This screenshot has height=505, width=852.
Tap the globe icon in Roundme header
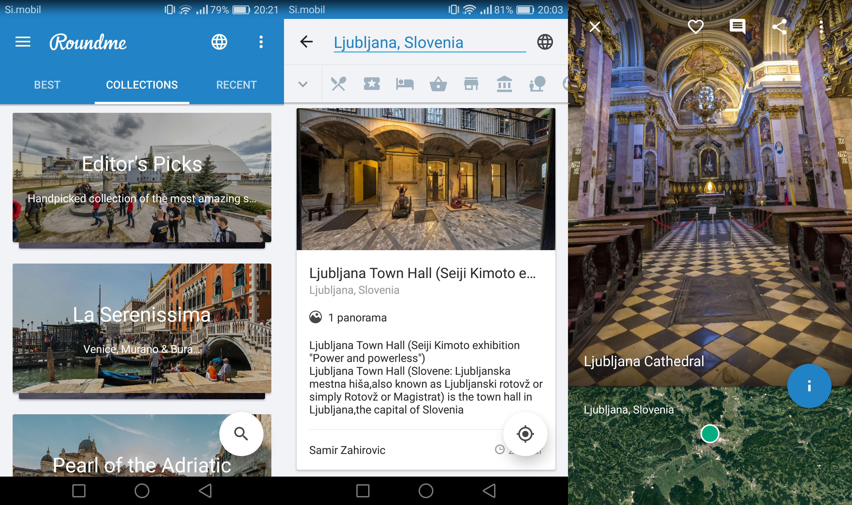click(x=219, y=42)
